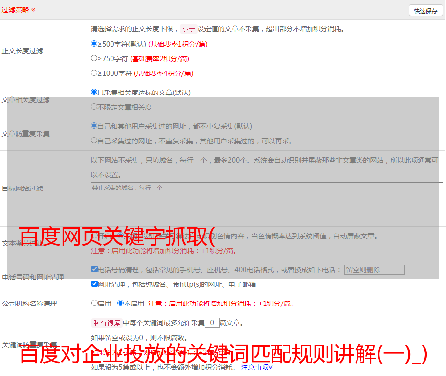Click the 快速保存 button
The width and height of the screenshot is (446, 376).
[425, 11]
